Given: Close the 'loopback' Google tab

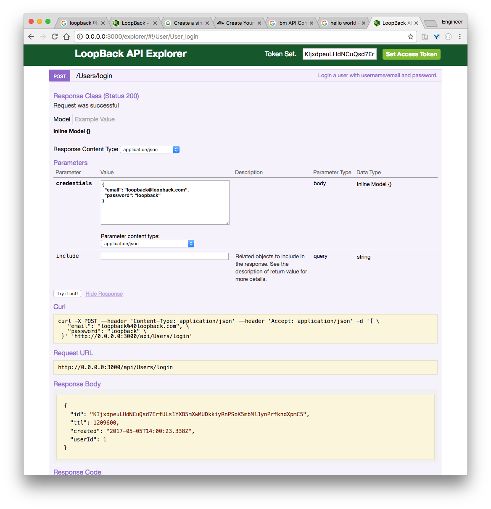Looking at the screenshot, I should [103, 23].
